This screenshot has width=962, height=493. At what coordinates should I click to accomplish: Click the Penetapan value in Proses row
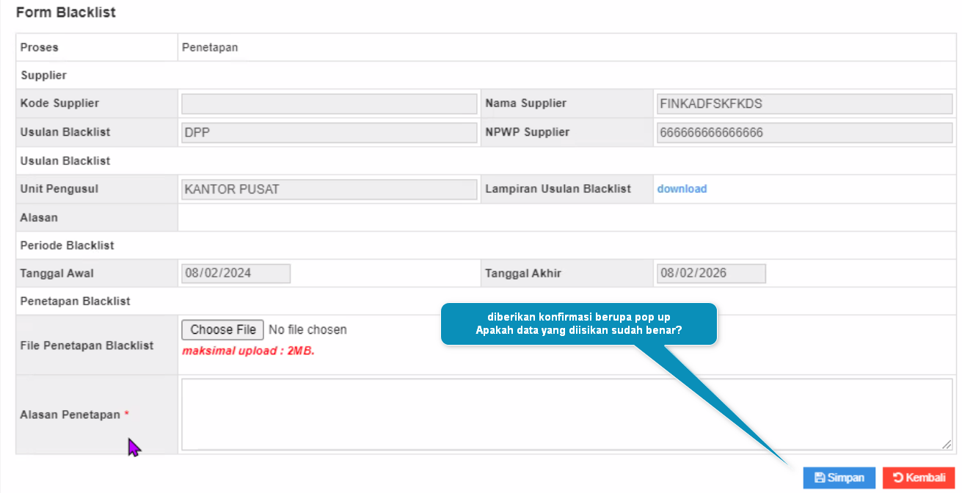pos(210,48)
